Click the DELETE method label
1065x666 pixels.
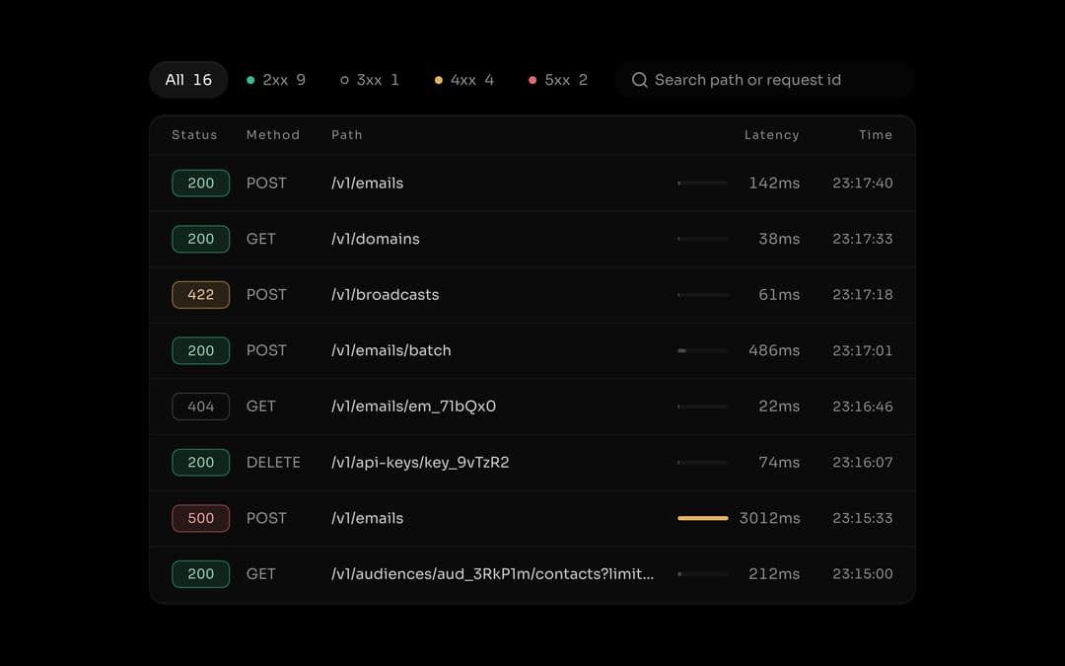point(273,462)
